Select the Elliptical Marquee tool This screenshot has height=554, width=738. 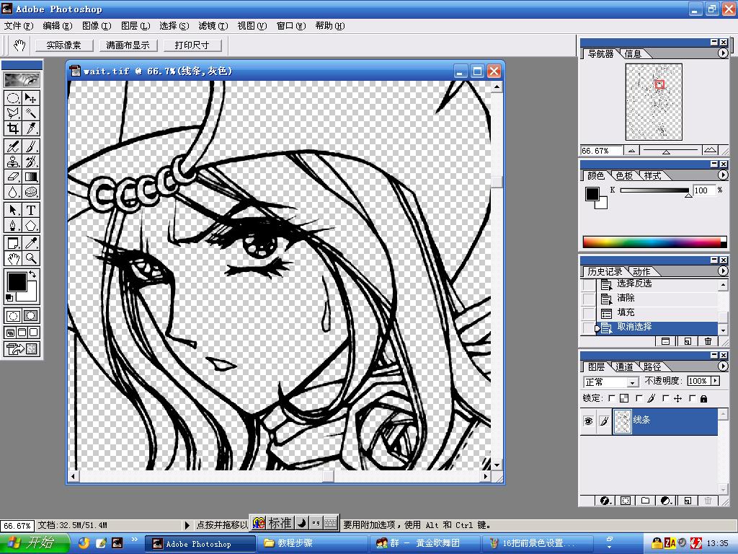(13, 98)
